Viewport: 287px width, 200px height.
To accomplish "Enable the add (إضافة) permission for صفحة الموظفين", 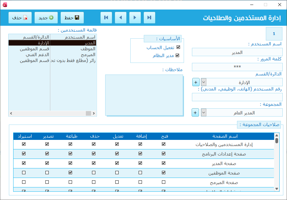I will (x=140, y=173).
